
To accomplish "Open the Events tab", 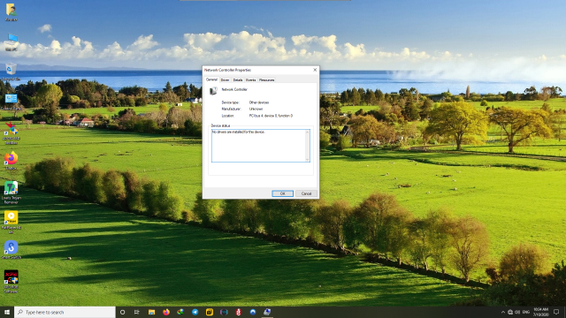I will coord(250,80).
